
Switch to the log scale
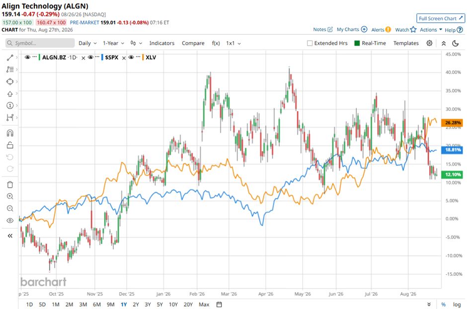pyautogui.click(x=457, y=304)
